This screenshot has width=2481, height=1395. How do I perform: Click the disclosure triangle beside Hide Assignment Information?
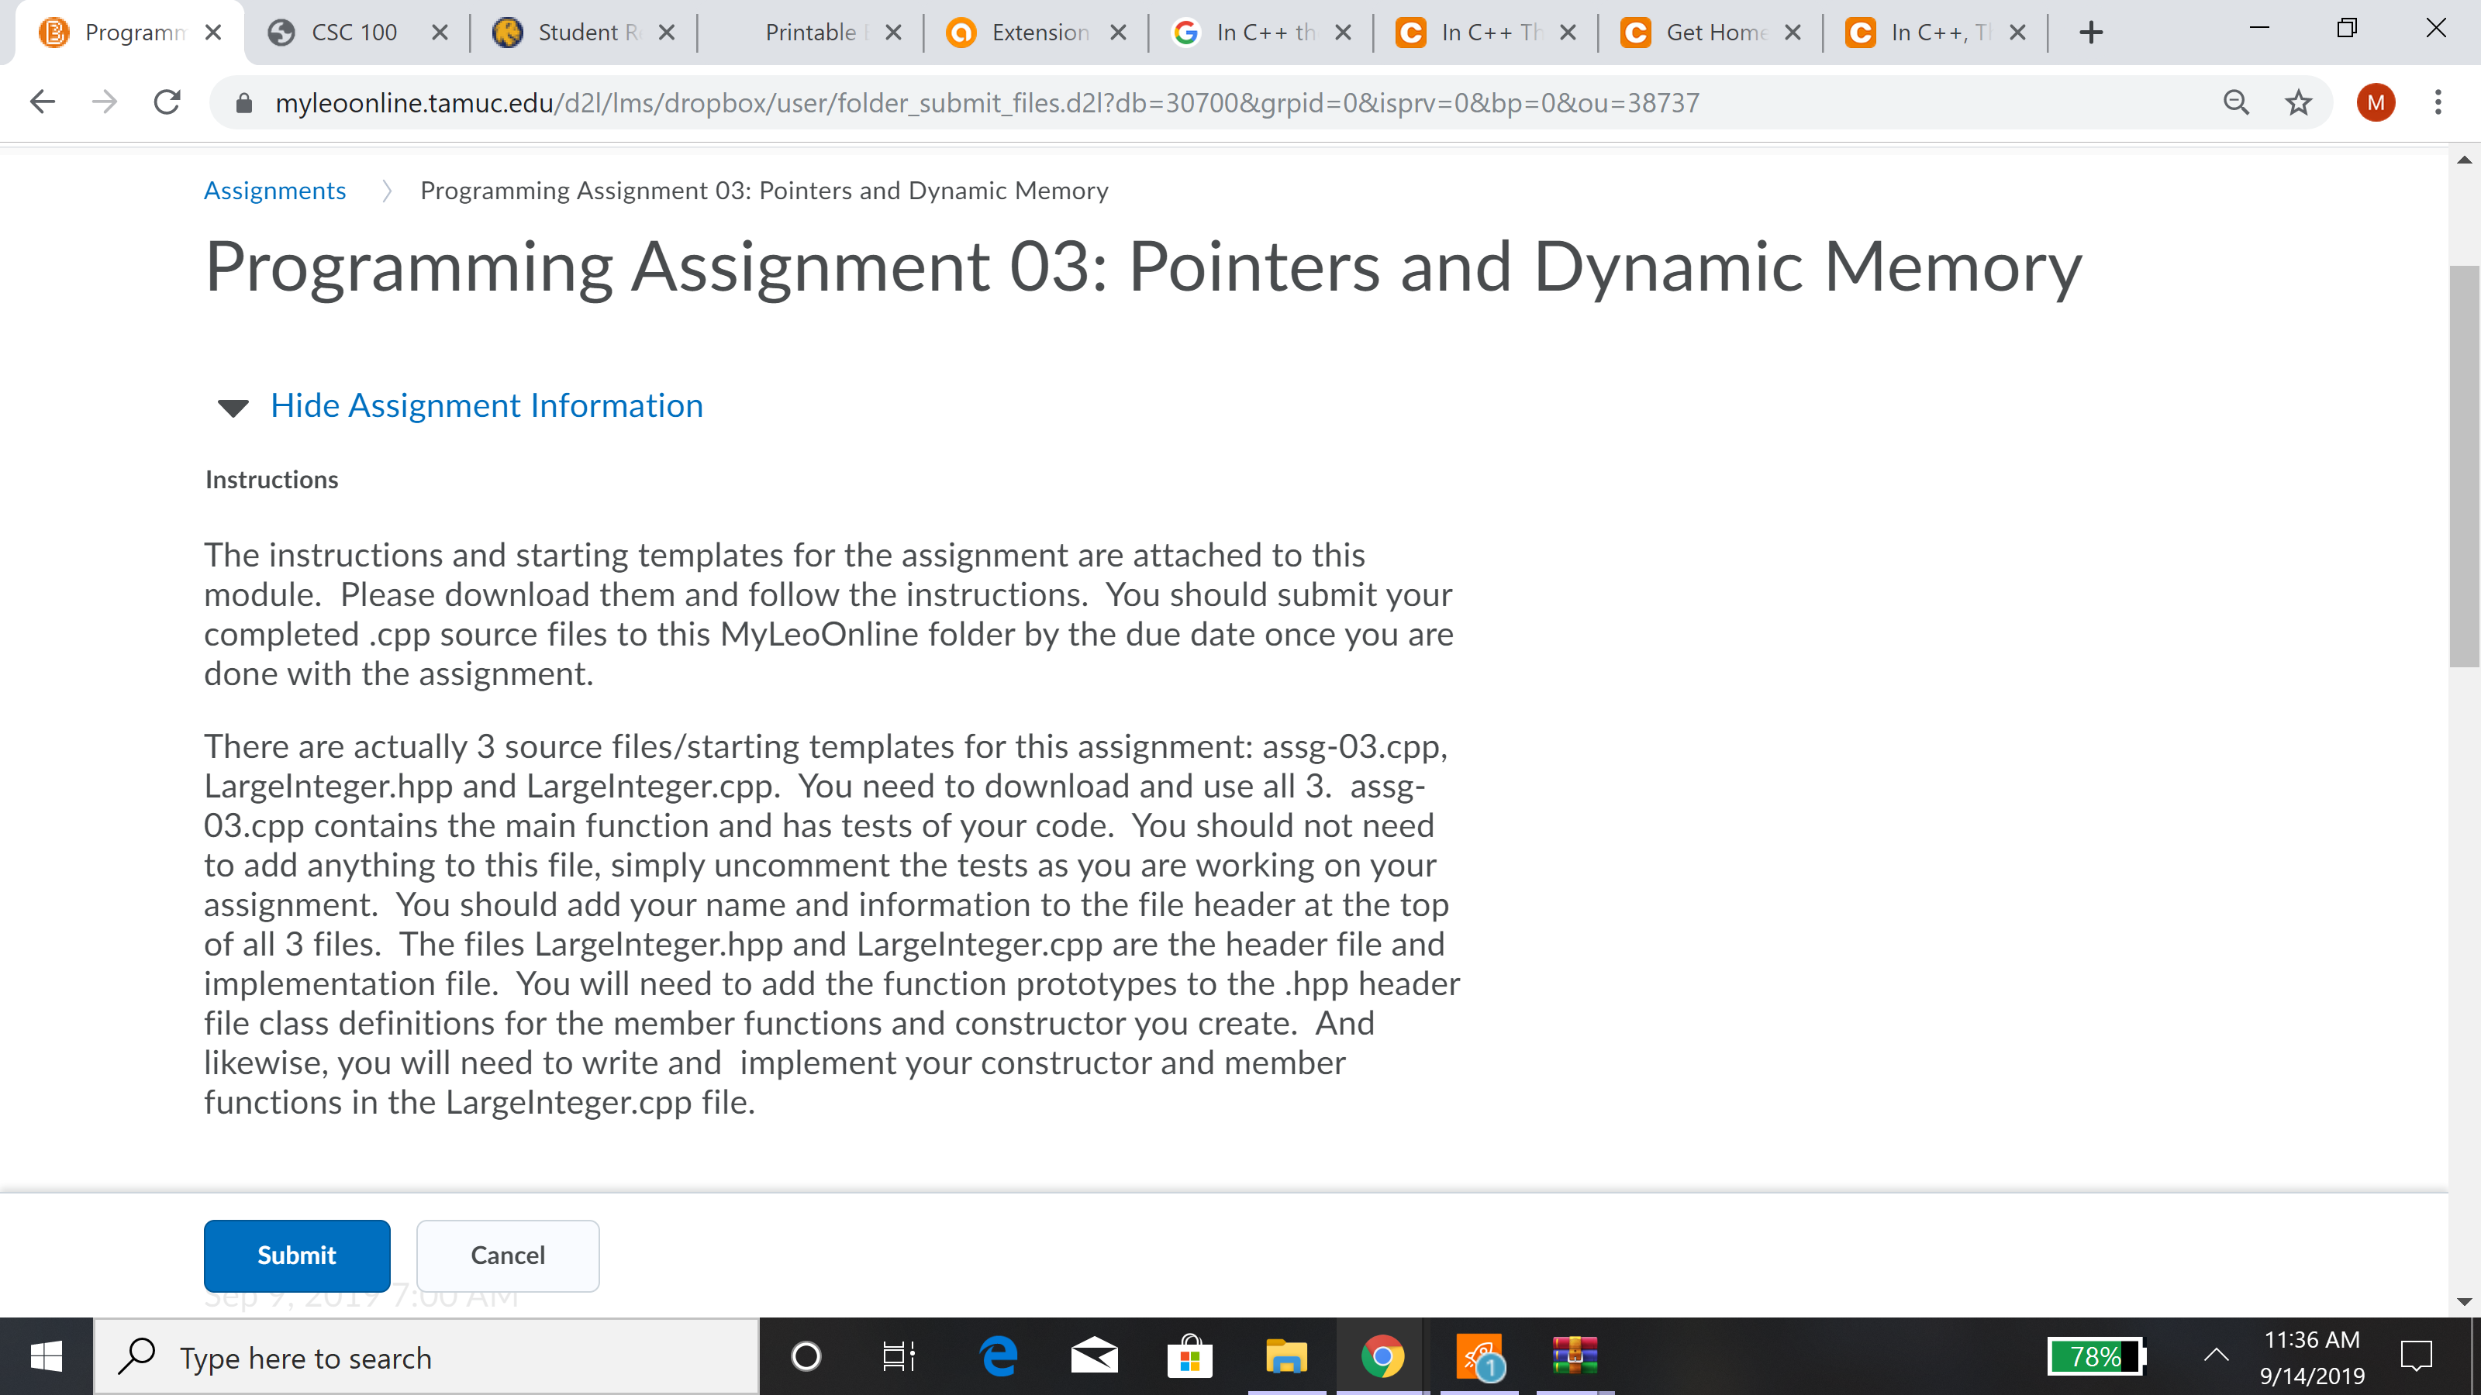(233, 408)
